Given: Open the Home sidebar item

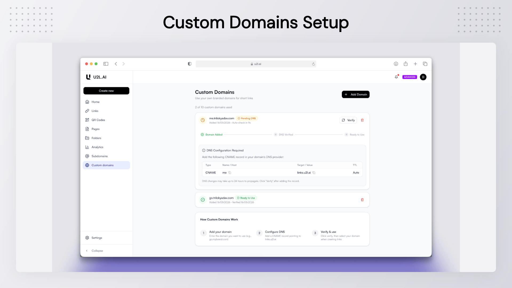Looking at the screenshot, I should (106, 102).
